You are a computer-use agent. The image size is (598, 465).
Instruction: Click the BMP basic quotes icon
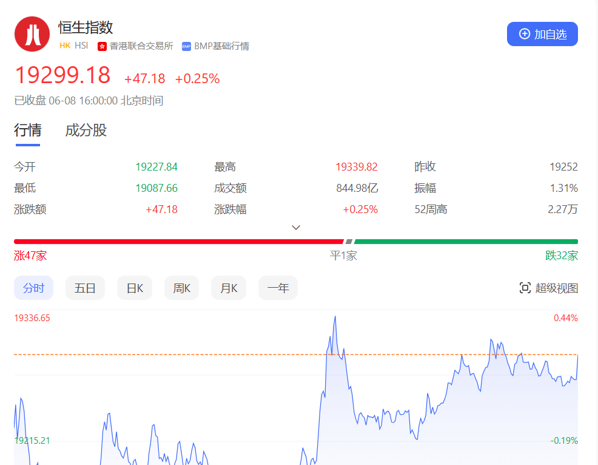[186, 46]
